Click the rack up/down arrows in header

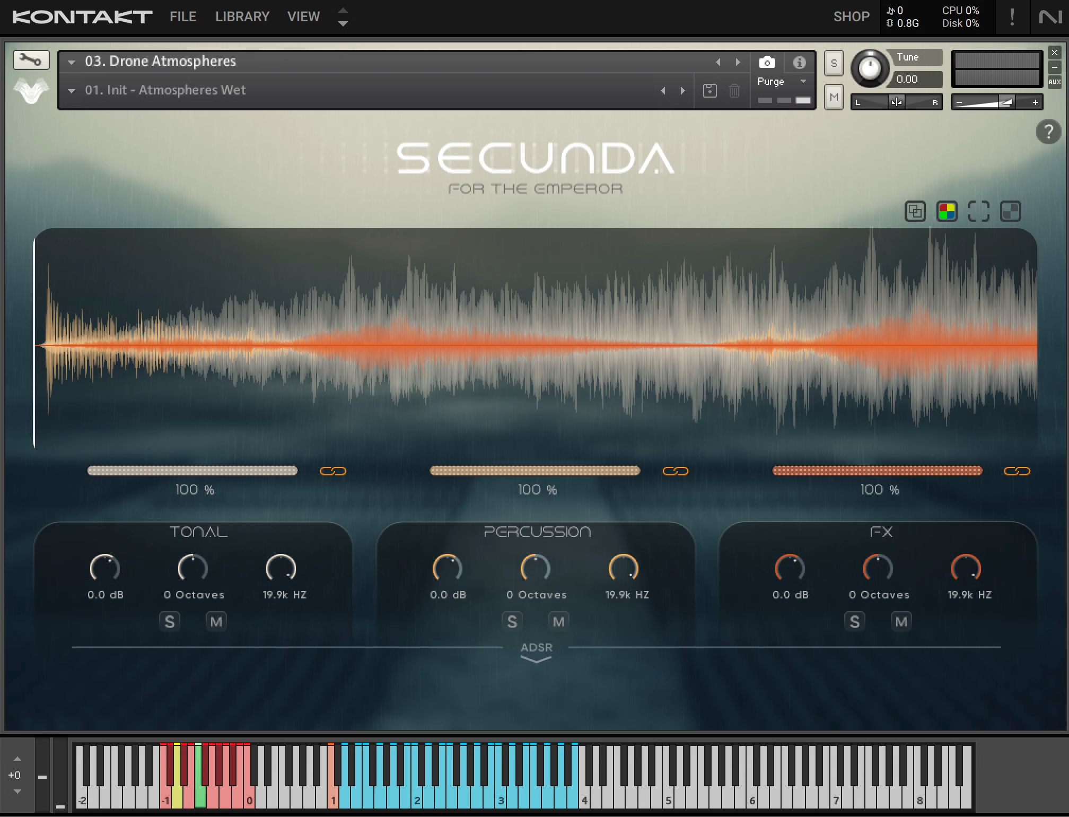(343, 17)
